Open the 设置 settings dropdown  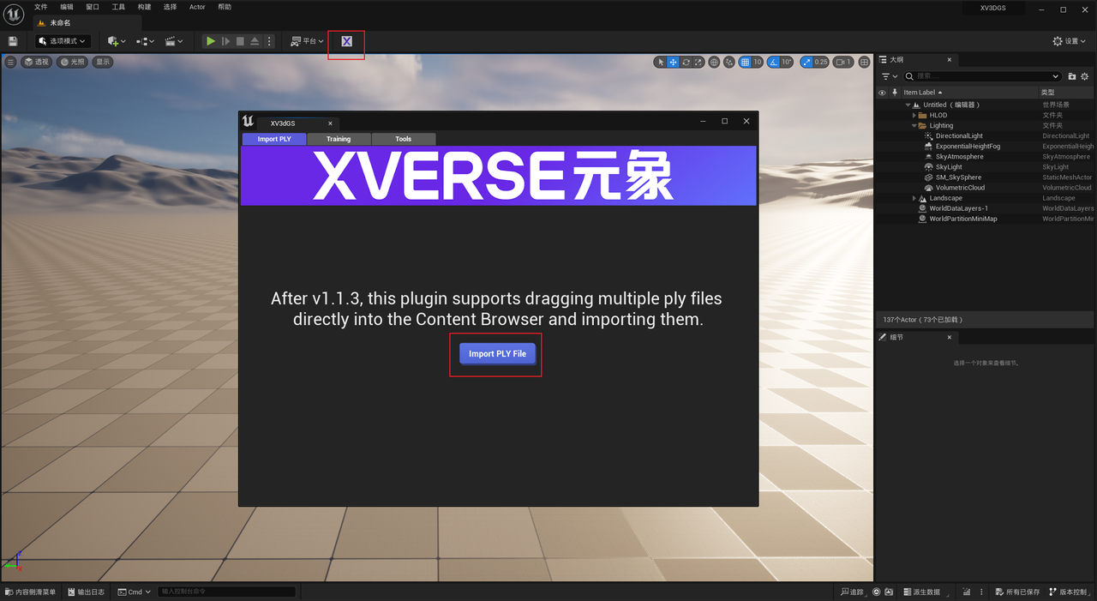(x=1070, y=41)
